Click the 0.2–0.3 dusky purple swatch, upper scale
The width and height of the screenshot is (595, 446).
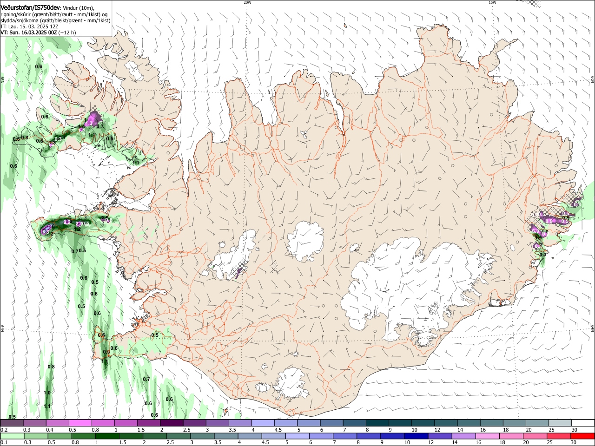[12, 423]
